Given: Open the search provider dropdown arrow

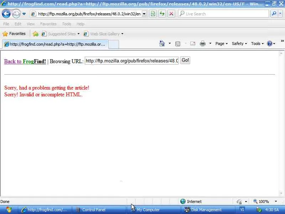Looking at the screenshot, I should [x=280, y=14].
